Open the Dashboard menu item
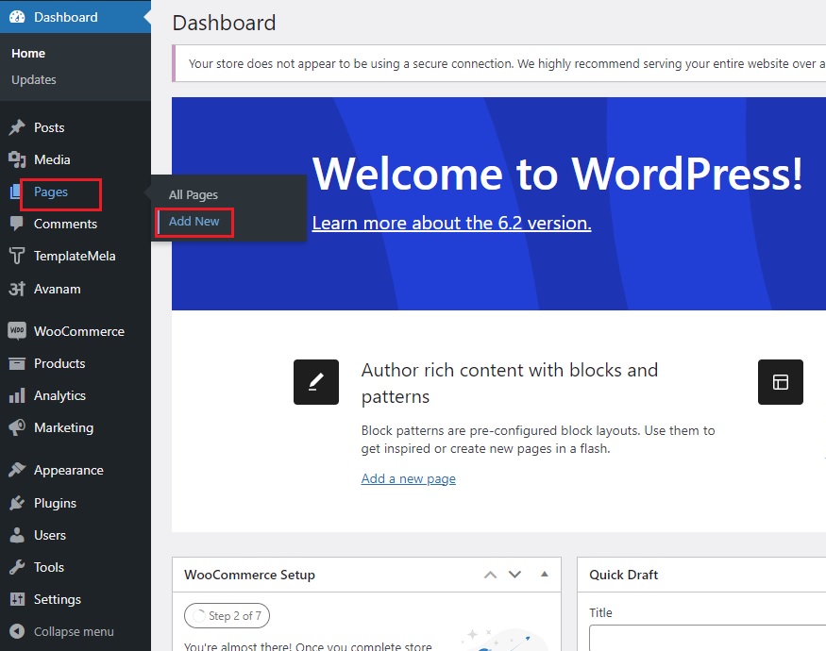Image resolution: width=826 pixels, height=651 pixels. coord(76,17)
